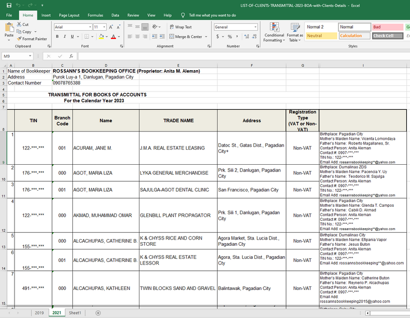
Task: Select column E header
Action: tap(178, 65)
